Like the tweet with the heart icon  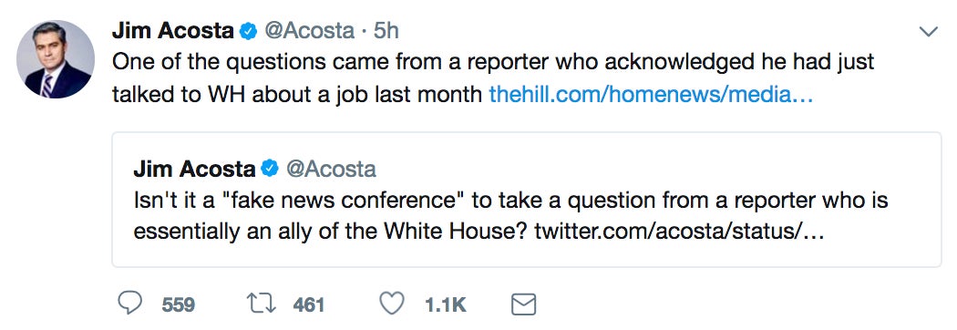click(x=392, y=304)
